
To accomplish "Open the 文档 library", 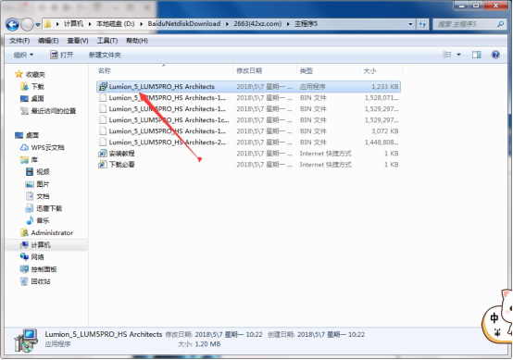I will point(38,196).
